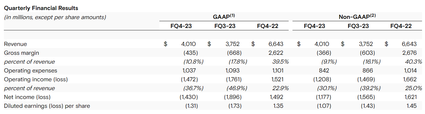Select the Non-GAAP EPS value 1.45

coord(411,106)
